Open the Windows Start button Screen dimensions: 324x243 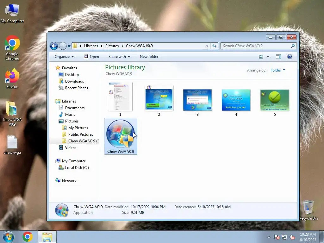click(x=9, y=237)
